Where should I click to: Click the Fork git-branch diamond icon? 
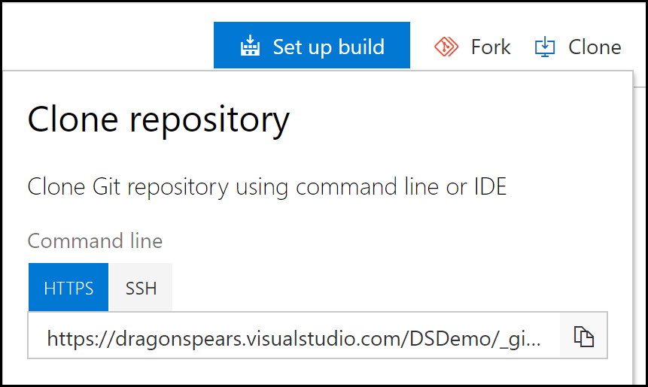446,47
